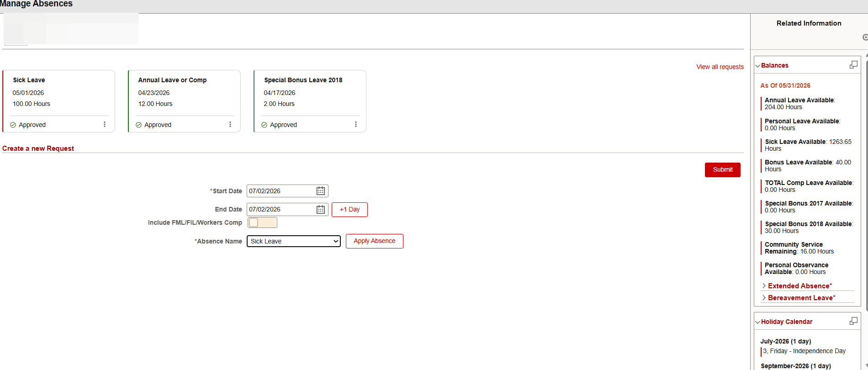Screen dimensions: 868x370
Task: Click the Submit button
Action: [x=723, y=169]
